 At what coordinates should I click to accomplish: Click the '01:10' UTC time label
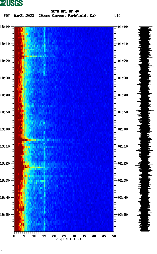123,44
